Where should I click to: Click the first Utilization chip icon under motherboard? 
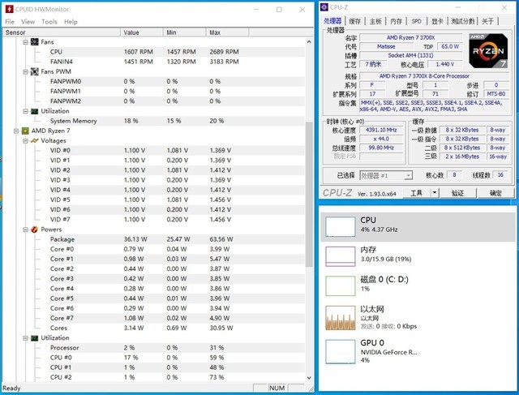[x=34, y=111]
